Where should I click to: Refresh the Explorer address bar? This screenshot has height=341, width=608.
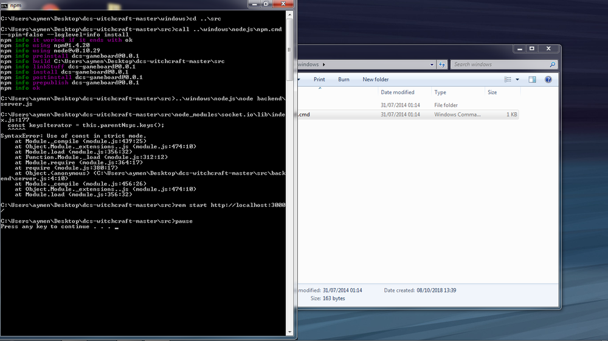click(x=442, y=65)
